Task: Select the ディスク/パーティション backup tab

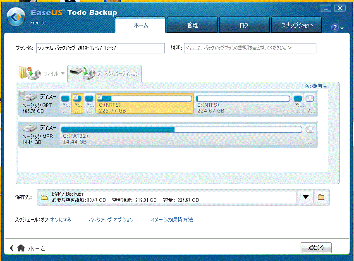Action: coord(105,74)
